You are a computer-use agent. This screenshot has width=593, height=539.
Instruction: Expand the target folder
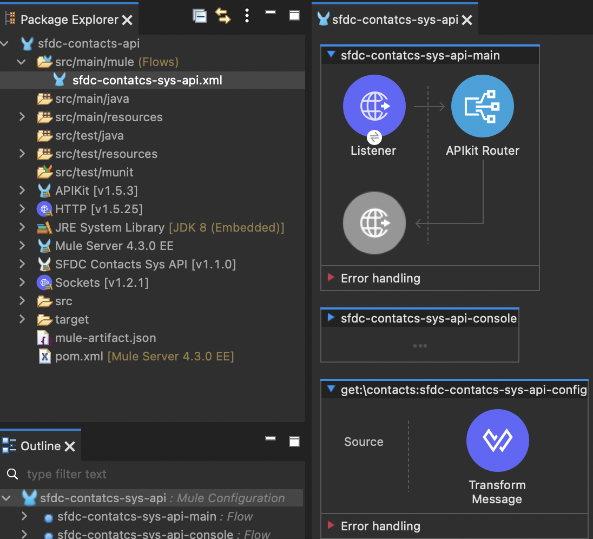(x=22, y=319)
